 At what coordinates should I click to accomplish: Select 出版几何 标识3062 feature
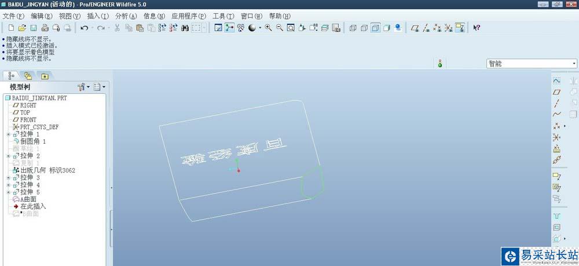(44, 170)
